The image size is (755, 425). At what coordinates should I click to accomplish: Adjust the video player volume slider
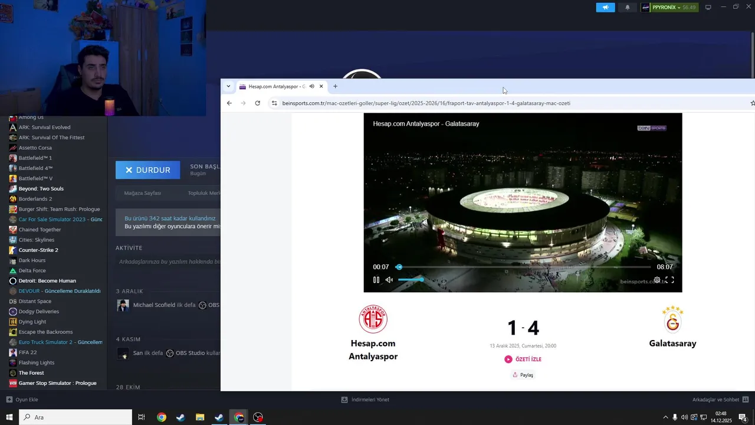point(411,280)
